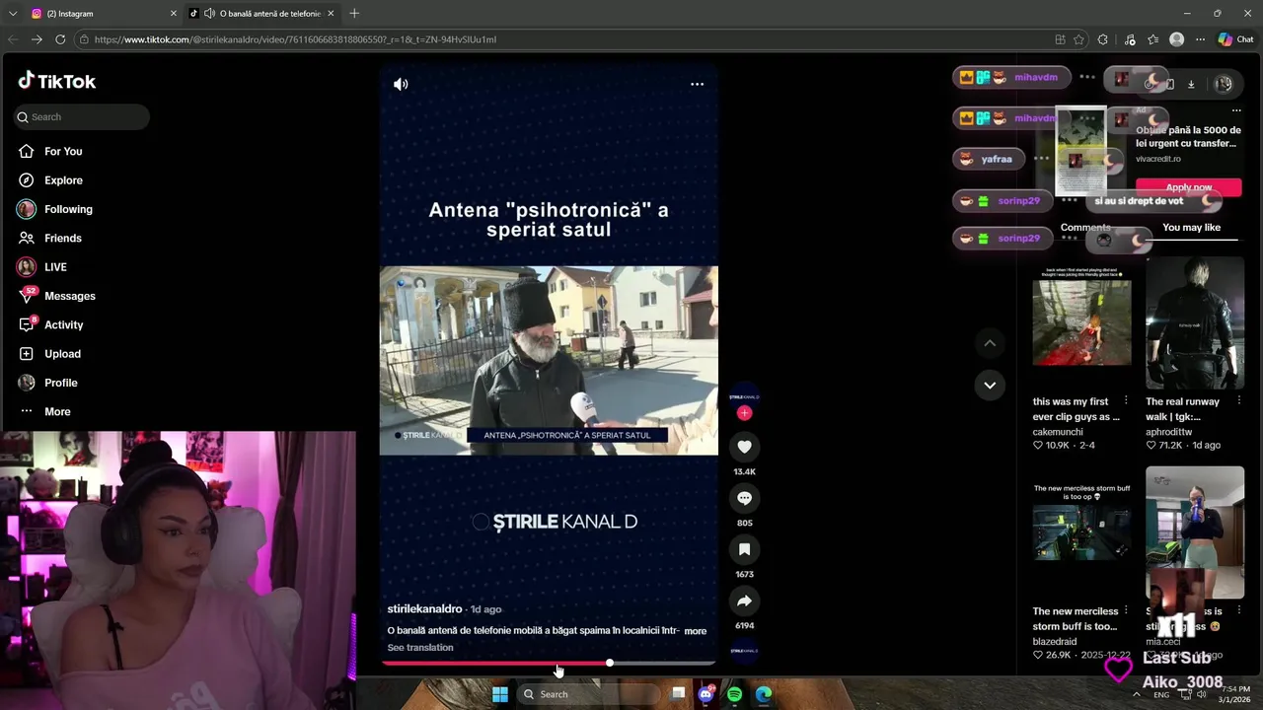This screenshot has width=1263, height=710.
Task: Open the Upload page
Action: (62, 354)
